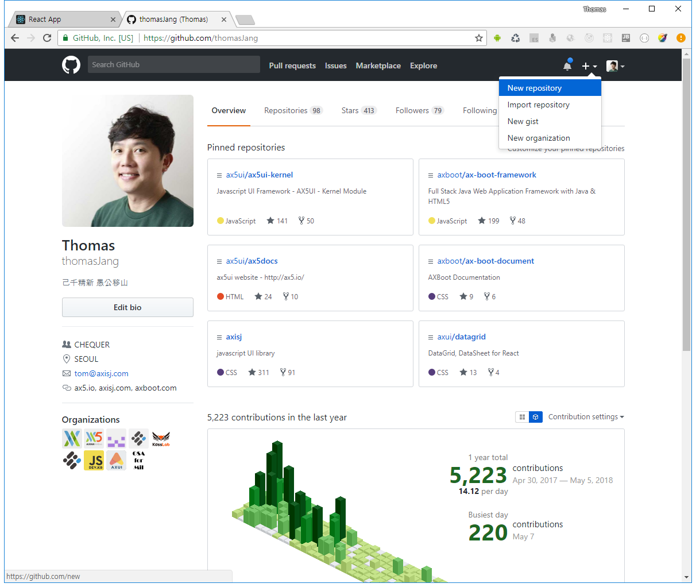Image resolution: width=696 pixels, height=587 pixels.
Task: Open ax5ui/ax5ui-kernel repository link
Action: [x=260, y=175]
